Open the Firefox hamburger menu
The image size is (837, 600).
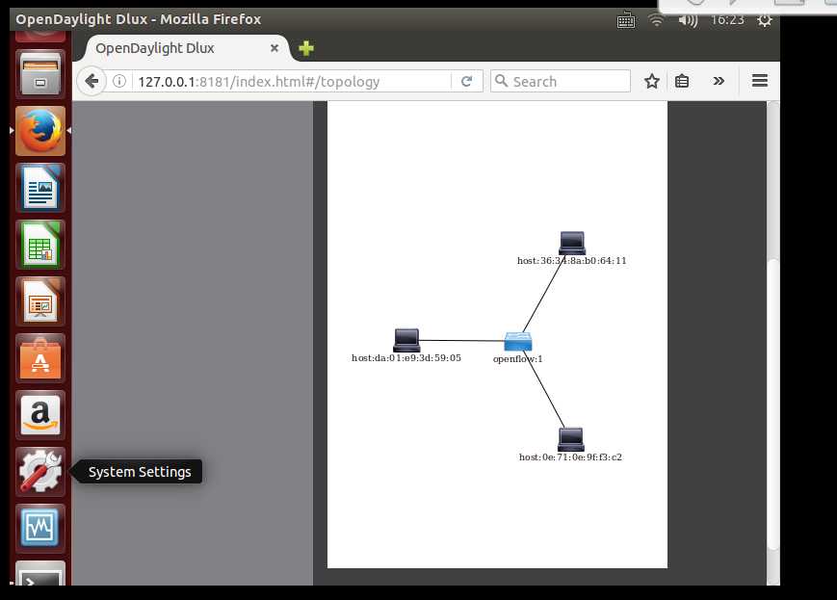tap(760, 81)
